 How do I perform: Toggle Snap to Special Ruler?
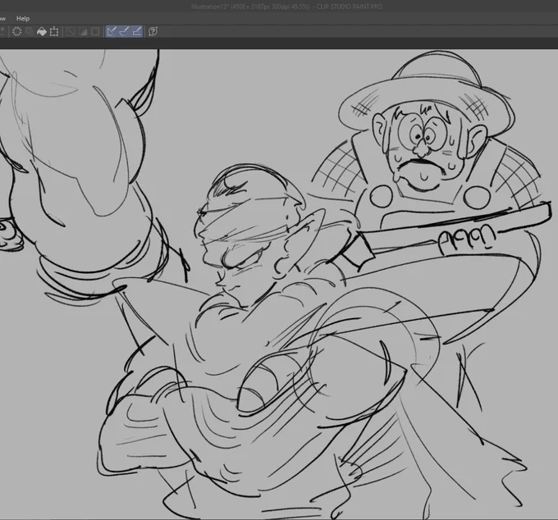pos(124,32)
